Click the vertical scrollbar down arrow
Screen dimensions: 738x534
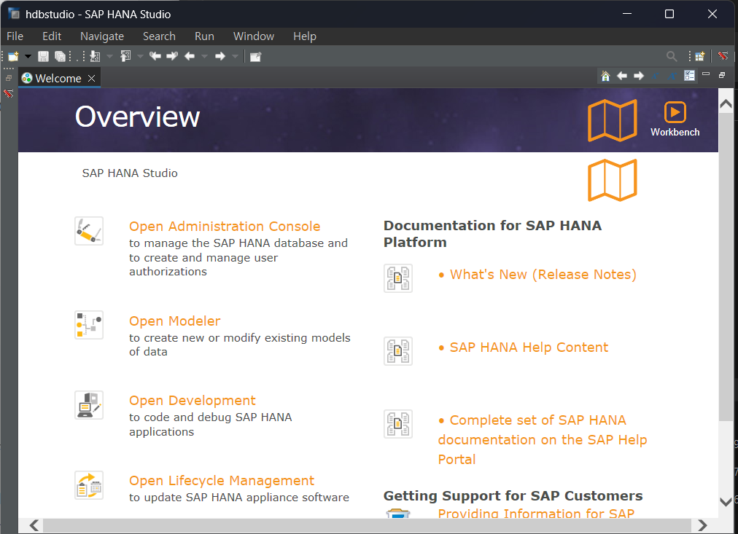(726, 501)
